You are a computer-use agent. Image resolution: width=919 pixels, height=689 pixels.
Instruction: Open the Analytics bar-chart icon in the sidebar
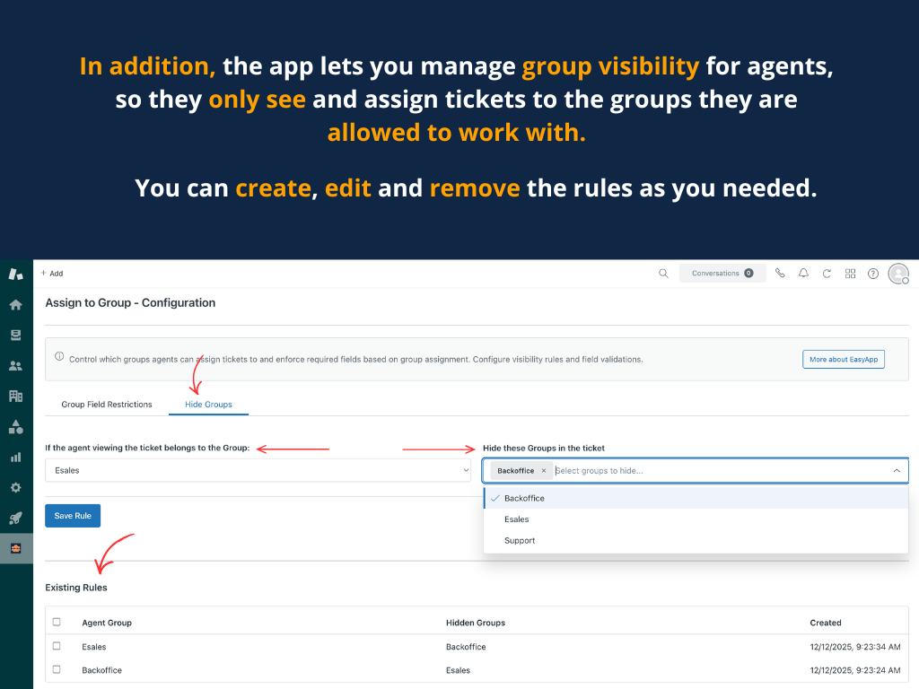pyautogui.click(x=15, y=457)
